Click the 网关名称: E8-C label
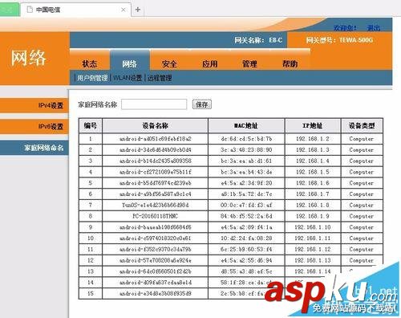The height and width of the screenshot is (318, 401). (x=258, y=40)
